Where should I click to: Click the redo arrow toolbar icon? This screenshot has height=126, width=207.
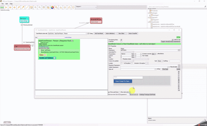[14, 7]
